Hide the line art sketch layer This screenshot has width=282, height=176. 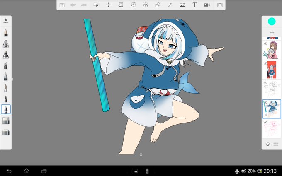[x=266, y=83]
